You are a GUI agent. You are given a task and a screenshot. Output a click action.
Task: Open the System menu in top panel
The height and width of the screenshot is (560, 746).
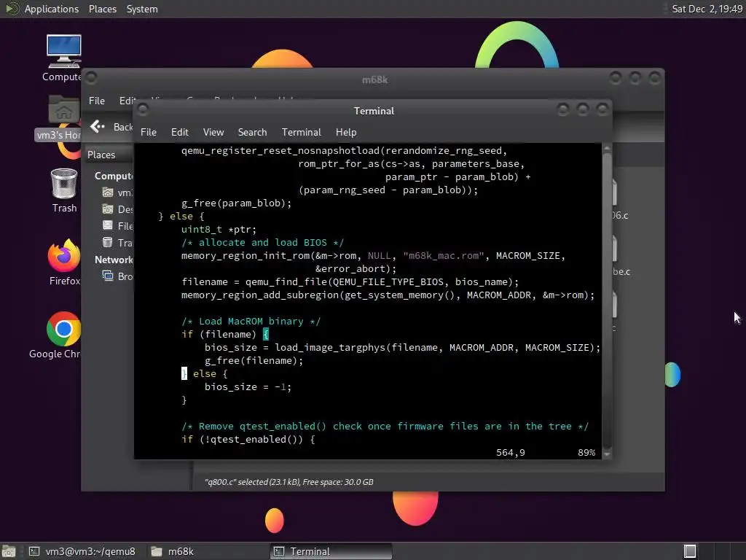coord(142,9)
